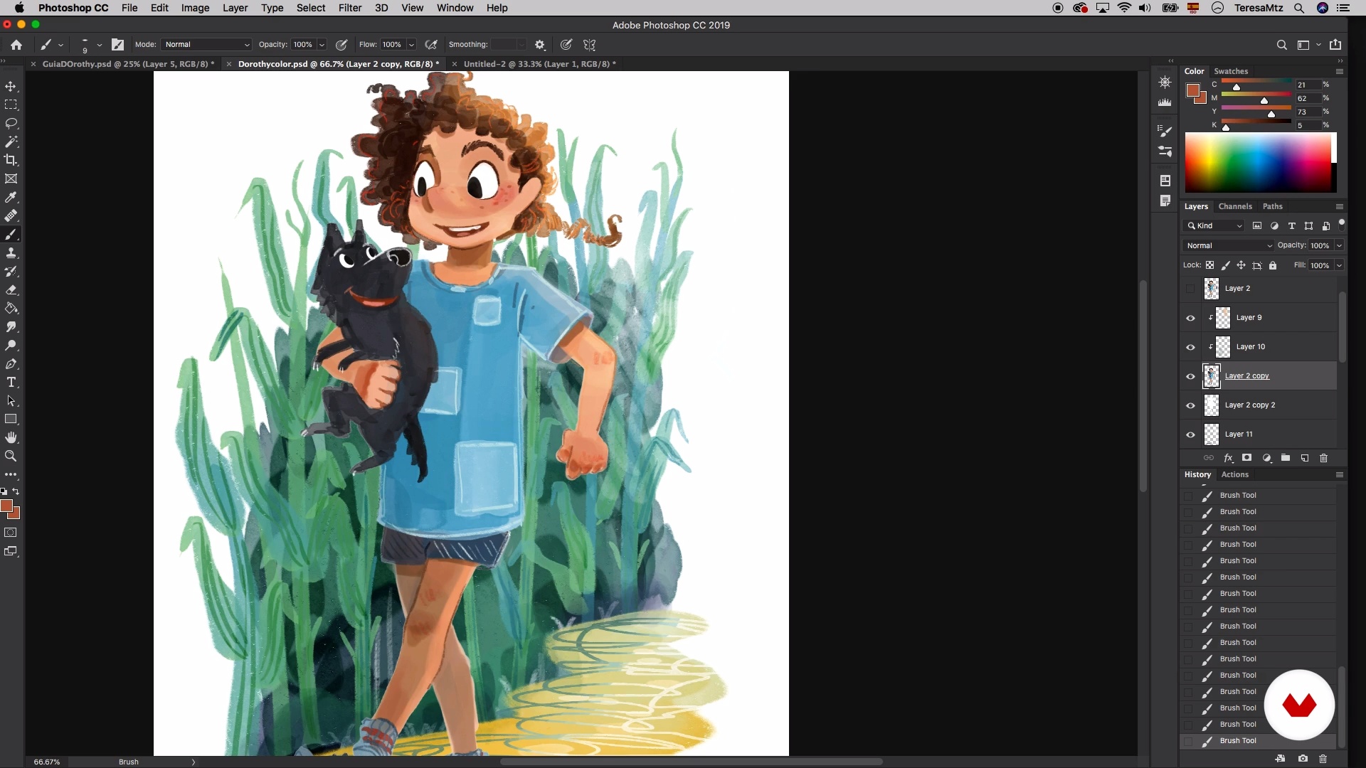Screen dimensions: 1366x768
Task: Toggle symmetry paint butterfly icon
Action: [589, 44]
